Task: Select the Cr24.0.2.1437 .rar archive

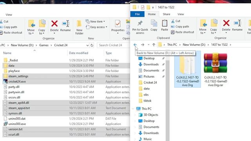Action: (x=215, y=70)
